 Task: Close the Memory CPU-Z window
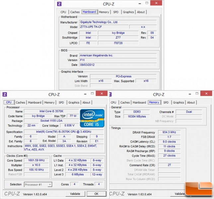[206, 93]
